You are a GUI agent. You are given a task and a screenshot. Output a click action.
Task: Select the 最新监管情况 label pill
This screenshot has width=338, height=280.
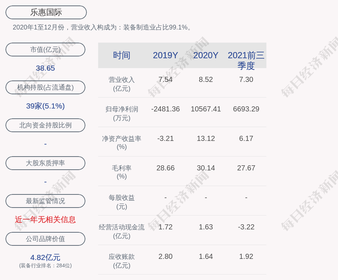(x=45, y=201)
